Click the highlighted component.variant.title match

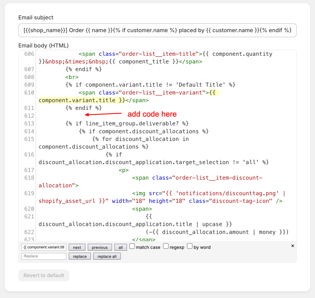(x=82, y=100)
